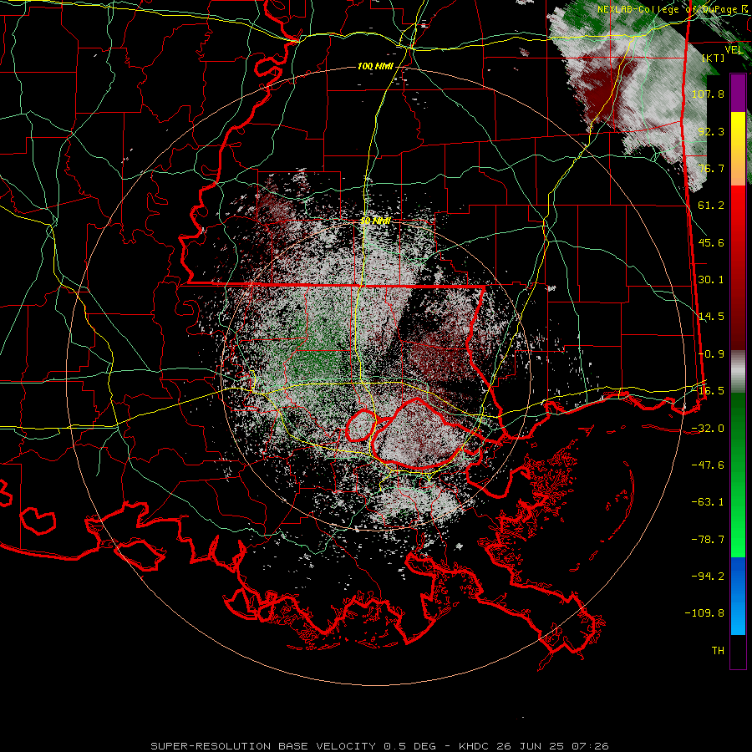Click the [KT] units label

pyautogui.click(x=714, y=58)
